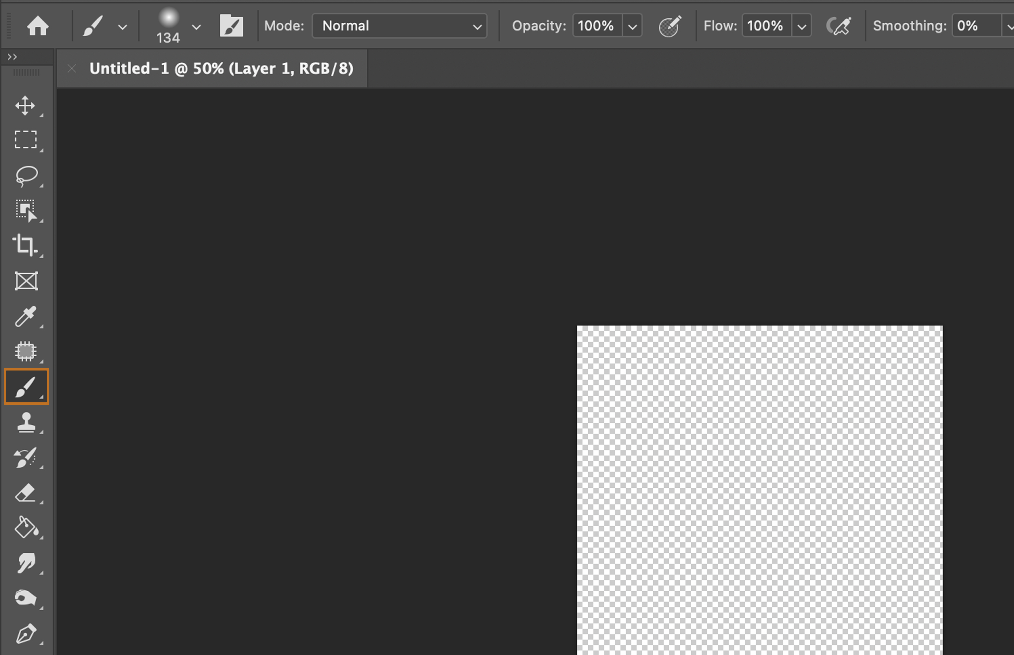The height and width of the screenshot is (655, 1014).
Task: Click the Smoothing percentage field
Action: (976, 26)
